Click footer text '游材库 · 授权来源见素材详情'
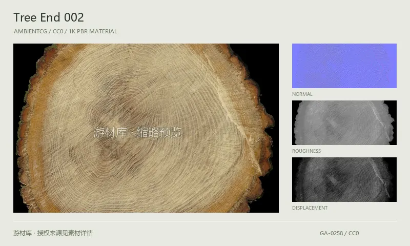The image size is (410, 246). pyautogui.click(x=53, y=233)
